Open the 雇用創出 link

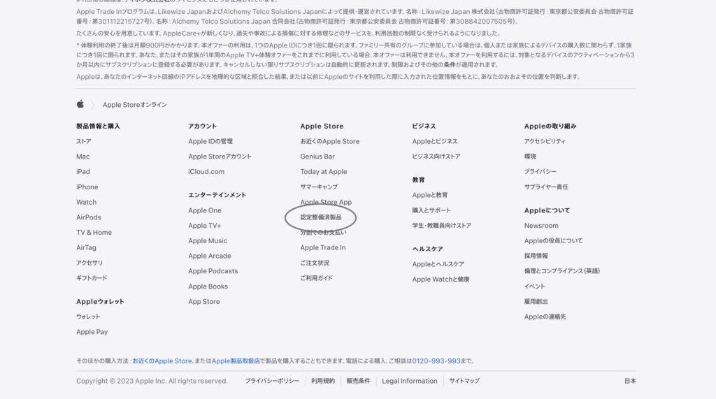point(536,301)
